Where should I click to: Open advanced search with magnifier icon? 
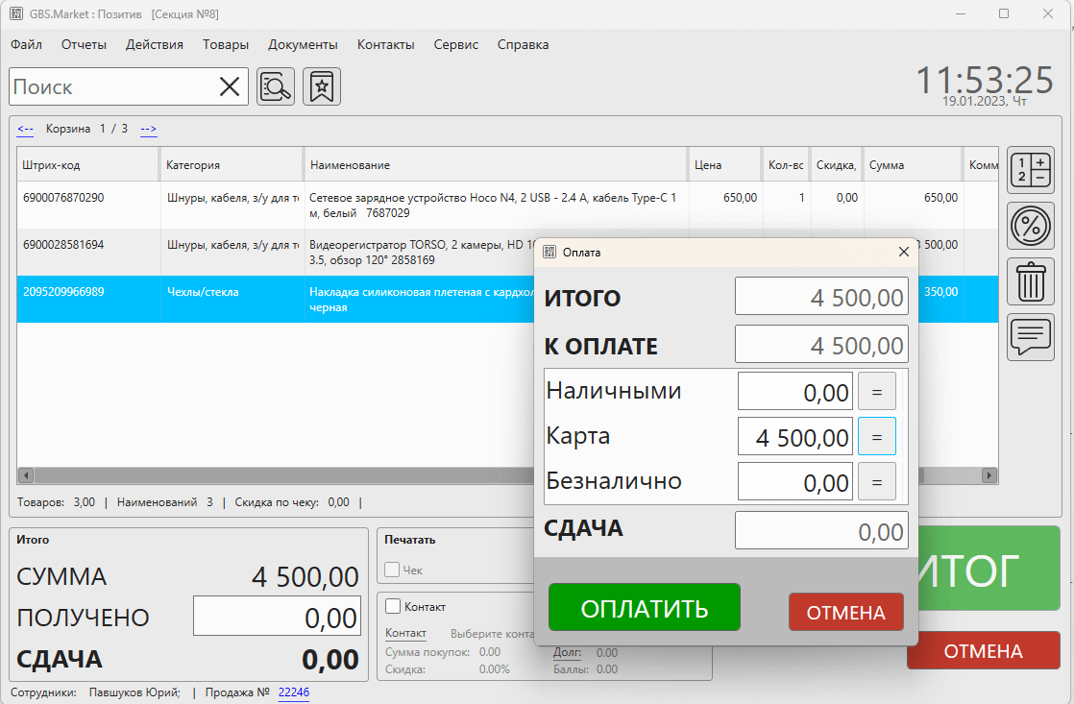tap(276, 86)
